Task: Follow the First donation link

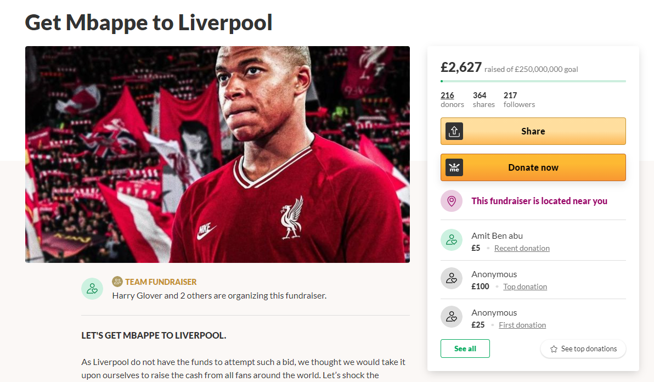Action: (x=522, y=325)
